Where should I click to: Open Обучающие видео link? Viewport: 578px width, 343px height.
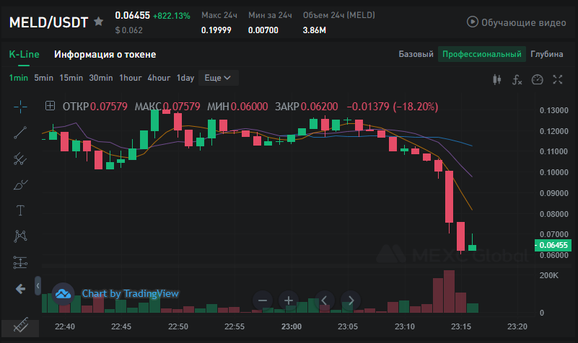pyautogui.click(x=516, y=22)
